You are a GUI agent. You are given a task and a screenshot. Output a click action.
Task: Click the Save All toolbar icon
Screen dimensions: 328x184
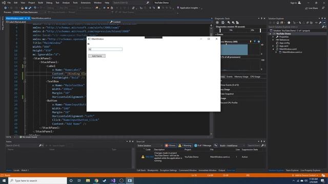coord(30,8)
